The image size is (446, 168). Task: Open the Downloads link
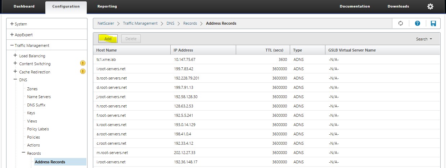[x=398, y=6]
